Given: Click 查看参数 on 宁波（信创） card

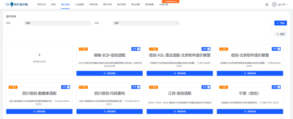Looking at the screenshot, I should 250,111.
